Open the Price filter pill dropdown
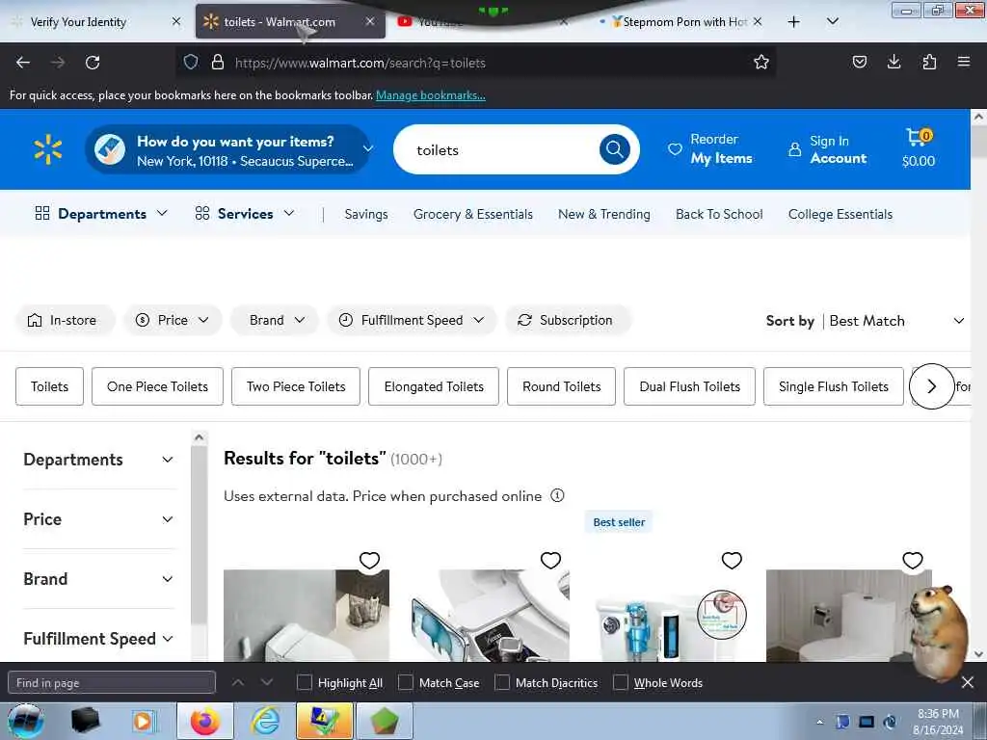987x740 pixels. tap(173, 320)
